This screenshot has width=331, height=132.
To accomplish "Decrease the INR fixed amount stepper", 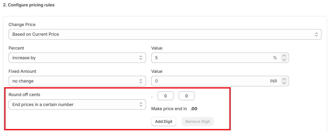I will pos(284,83).
